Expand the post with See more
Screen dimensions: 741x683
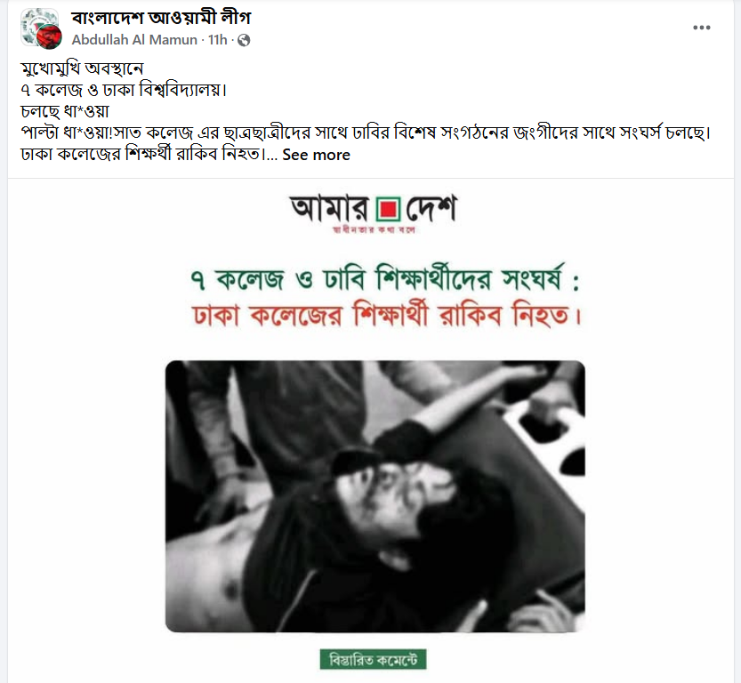[x=316, y=155]
